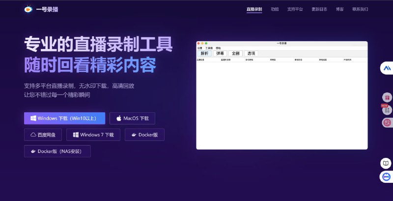Click the app preview screenshot image
The width and height of the screenshot is (393, 201).
tap(281, 95)
